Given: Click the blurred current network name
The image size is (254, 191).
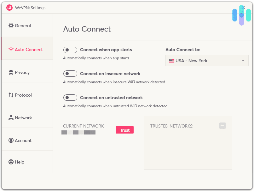Looking at the screenshot, I should coord(78,132).
